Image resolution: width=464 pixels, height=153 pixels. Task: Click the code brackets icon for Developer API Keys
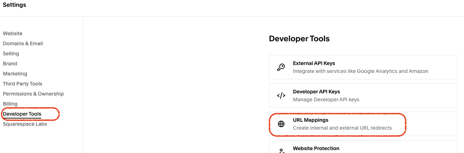(x=281, y=96)
